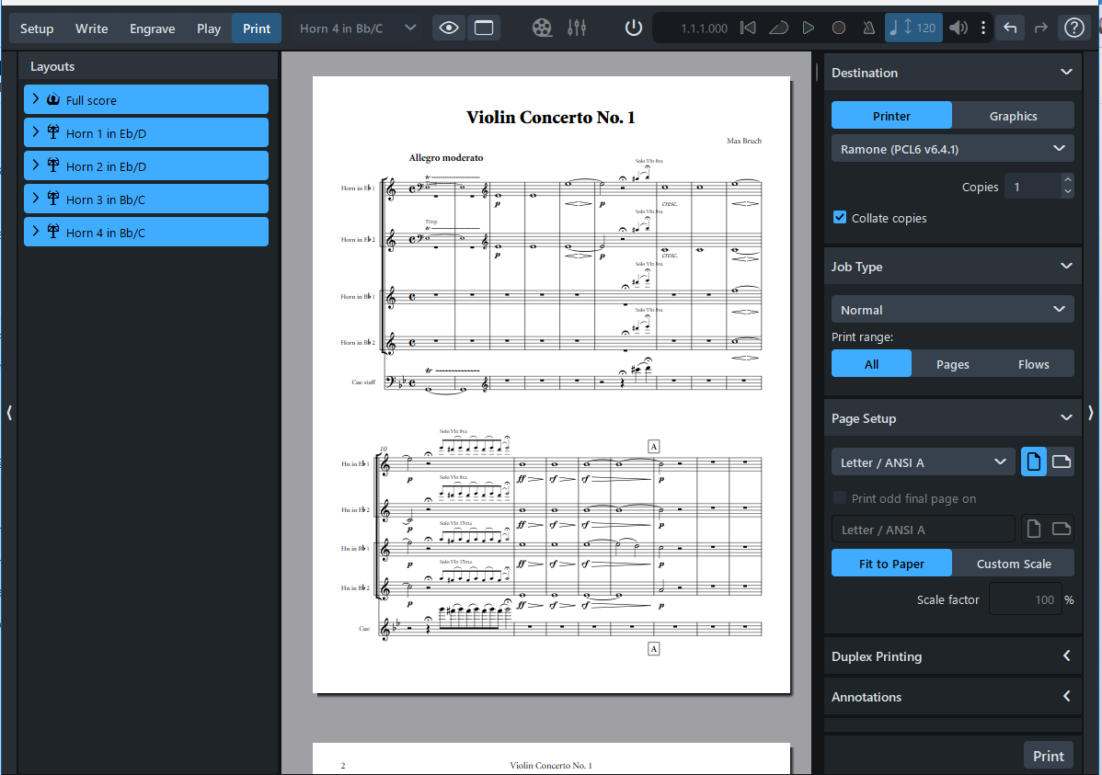The image size is (1102, 775).
Task: Open the three-dot transport options menu
Action: coord(983,28)
